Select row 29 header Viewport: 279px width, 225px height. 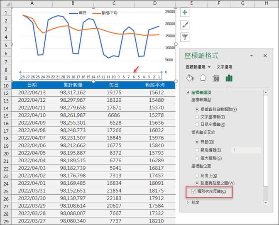point(6,221)
